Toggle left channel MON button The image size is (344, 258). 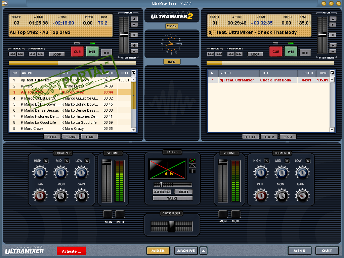[108, 214]
